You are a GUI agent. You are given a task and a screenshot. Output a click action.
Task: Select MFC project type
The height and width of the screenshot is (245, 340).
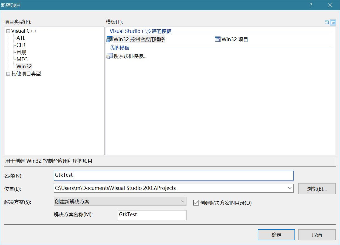click(x=22, y=60)
